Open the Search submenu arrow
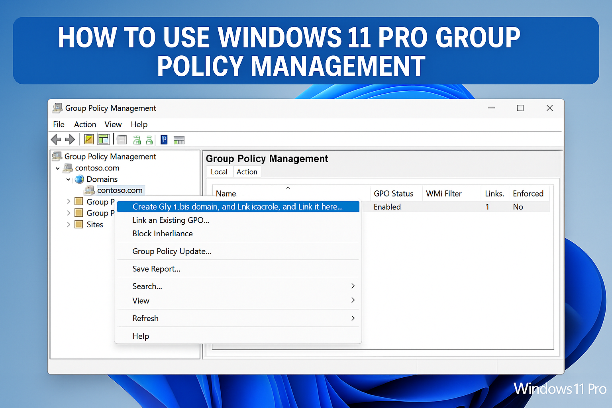Viewport: 612px width, 408px height. pyautogui.click(x=353, y=286)
